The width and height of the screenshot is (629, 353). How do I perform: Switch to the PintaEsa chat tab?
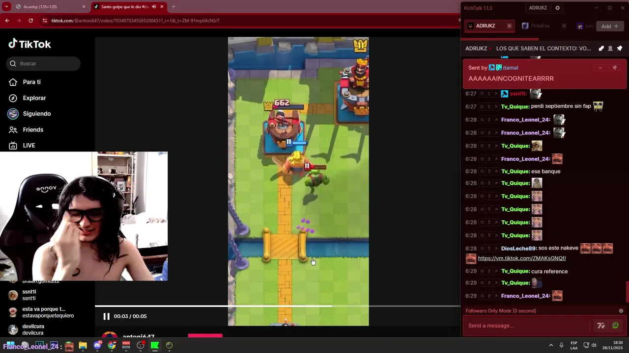coord(539,26)
